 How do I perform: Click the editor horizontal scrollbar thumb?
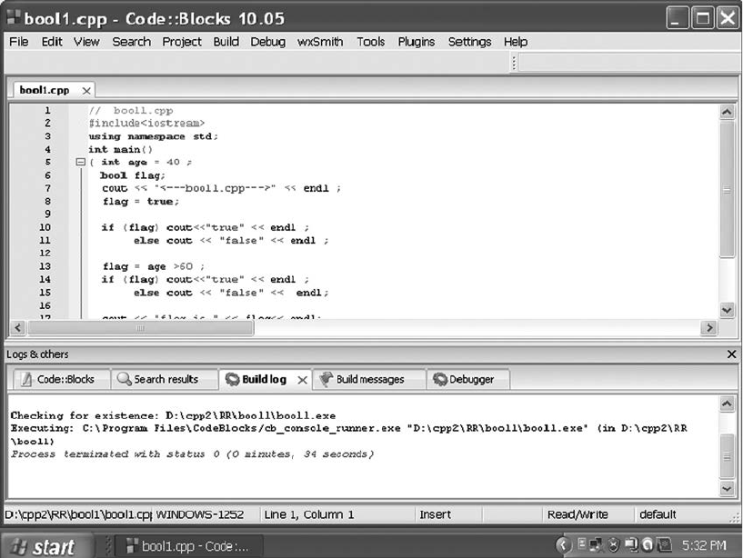tap(141, 328)
